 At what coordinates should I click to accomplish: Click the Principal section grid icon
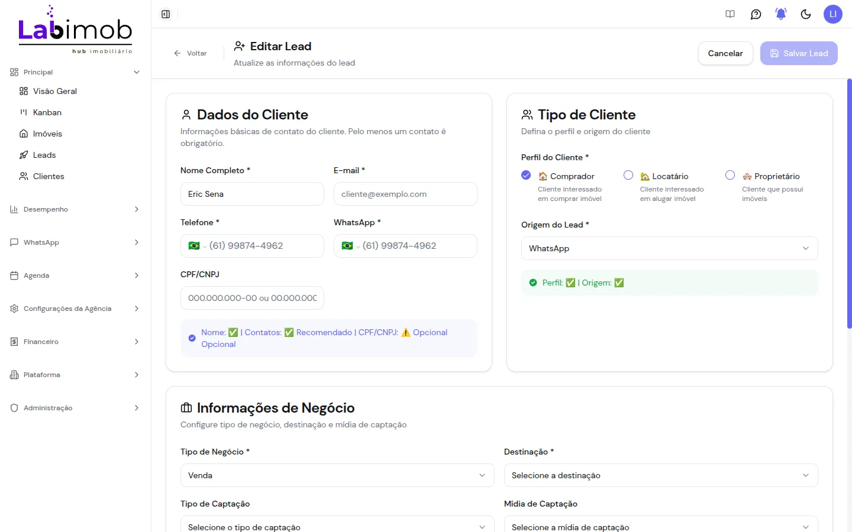14,72
